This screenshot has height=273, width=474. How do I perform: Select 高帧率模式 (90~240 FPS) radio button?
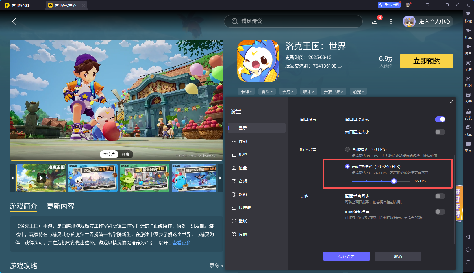[x=347, y=166]
